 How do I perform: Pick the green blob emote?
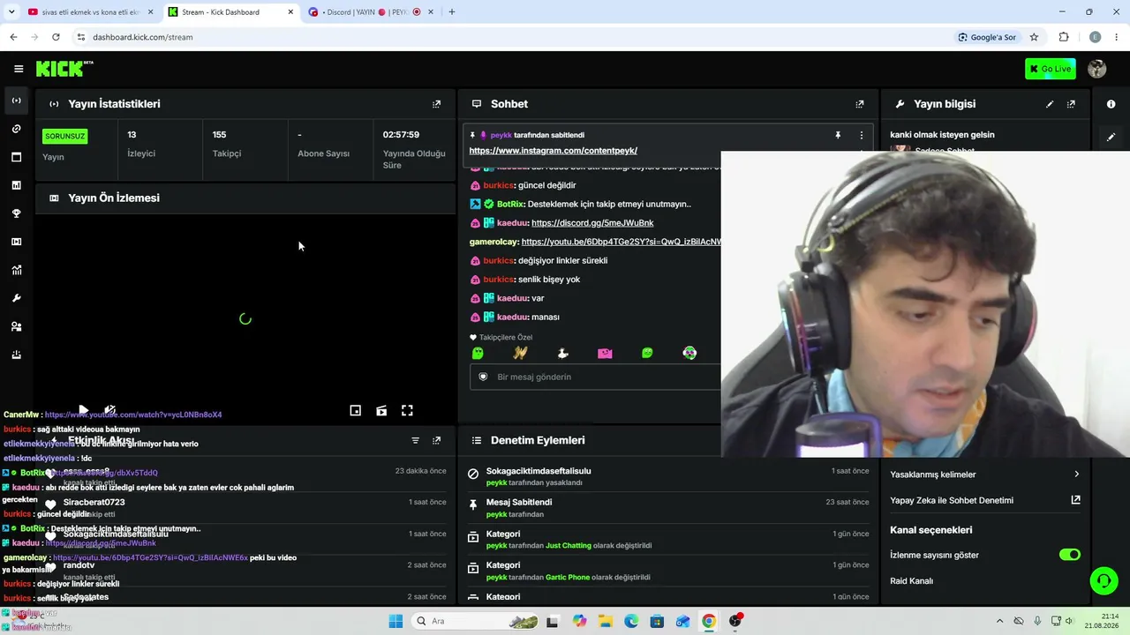[x=478, y=353]
